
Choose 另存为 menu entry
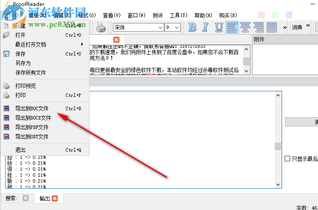45,63
